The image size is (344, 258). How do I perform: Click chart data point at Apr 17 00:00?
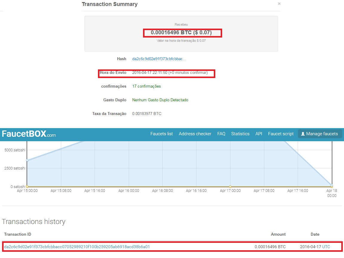point(230,187)
